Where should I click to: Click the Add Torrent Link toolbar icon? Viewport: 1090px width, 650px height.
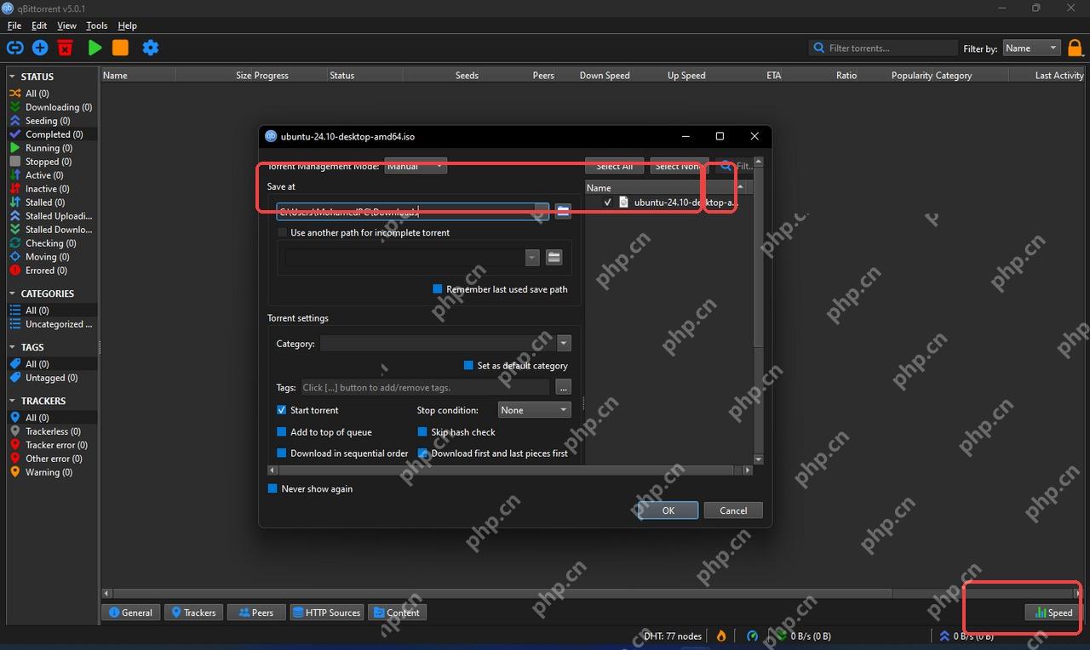pyautogui.click(x=14, y=48)
